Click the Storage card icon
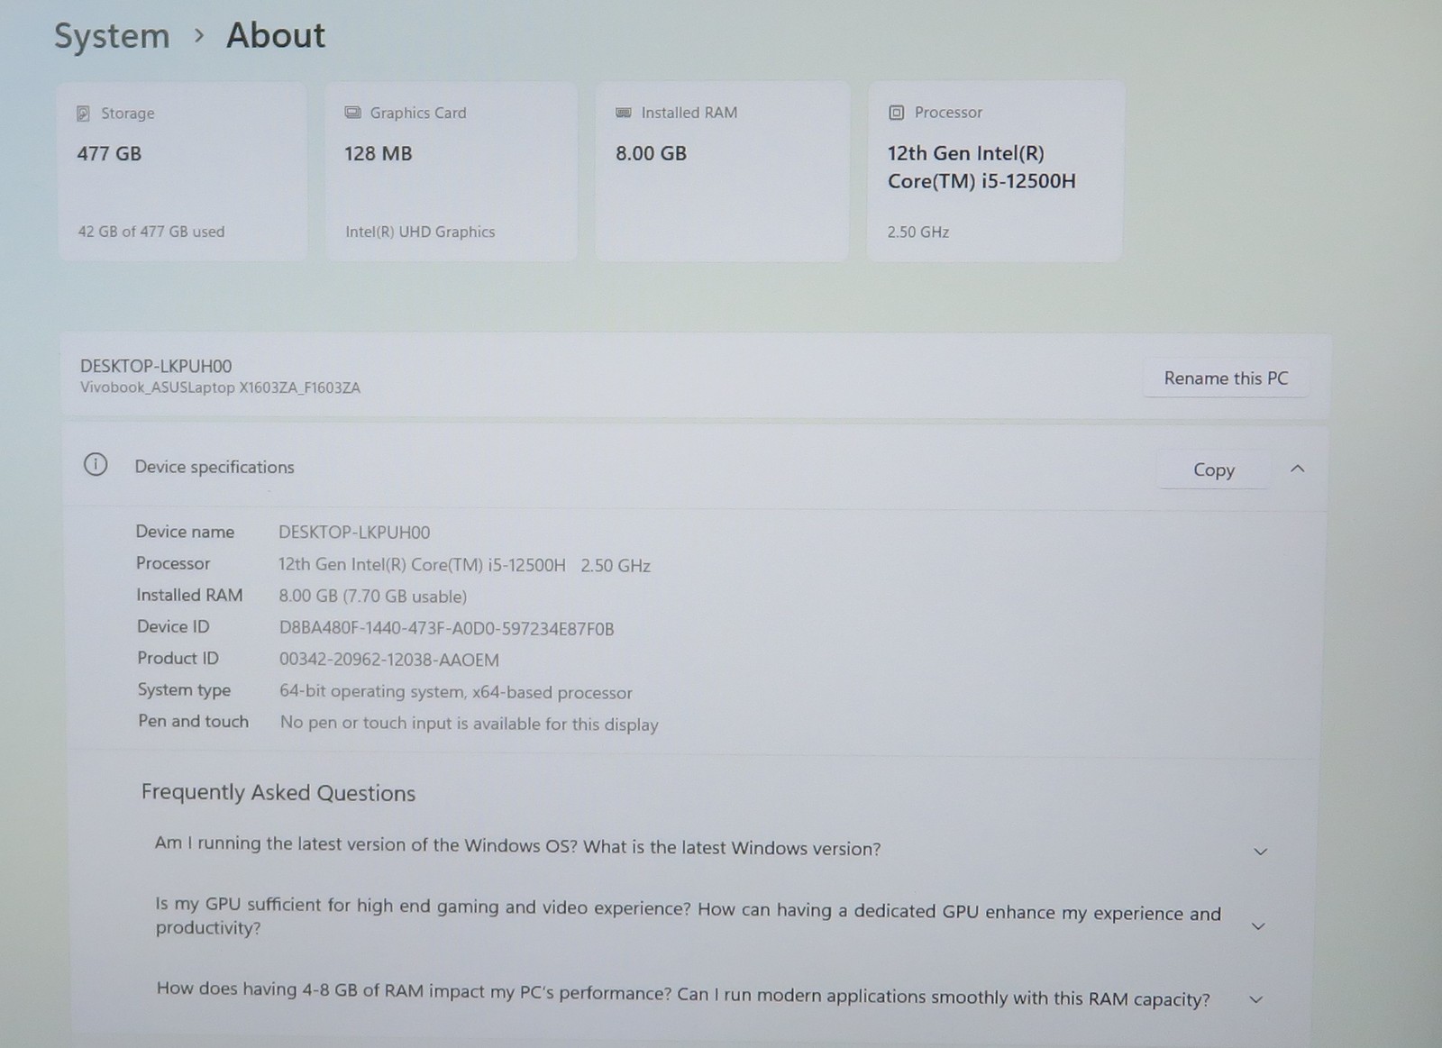 [83, 114]
